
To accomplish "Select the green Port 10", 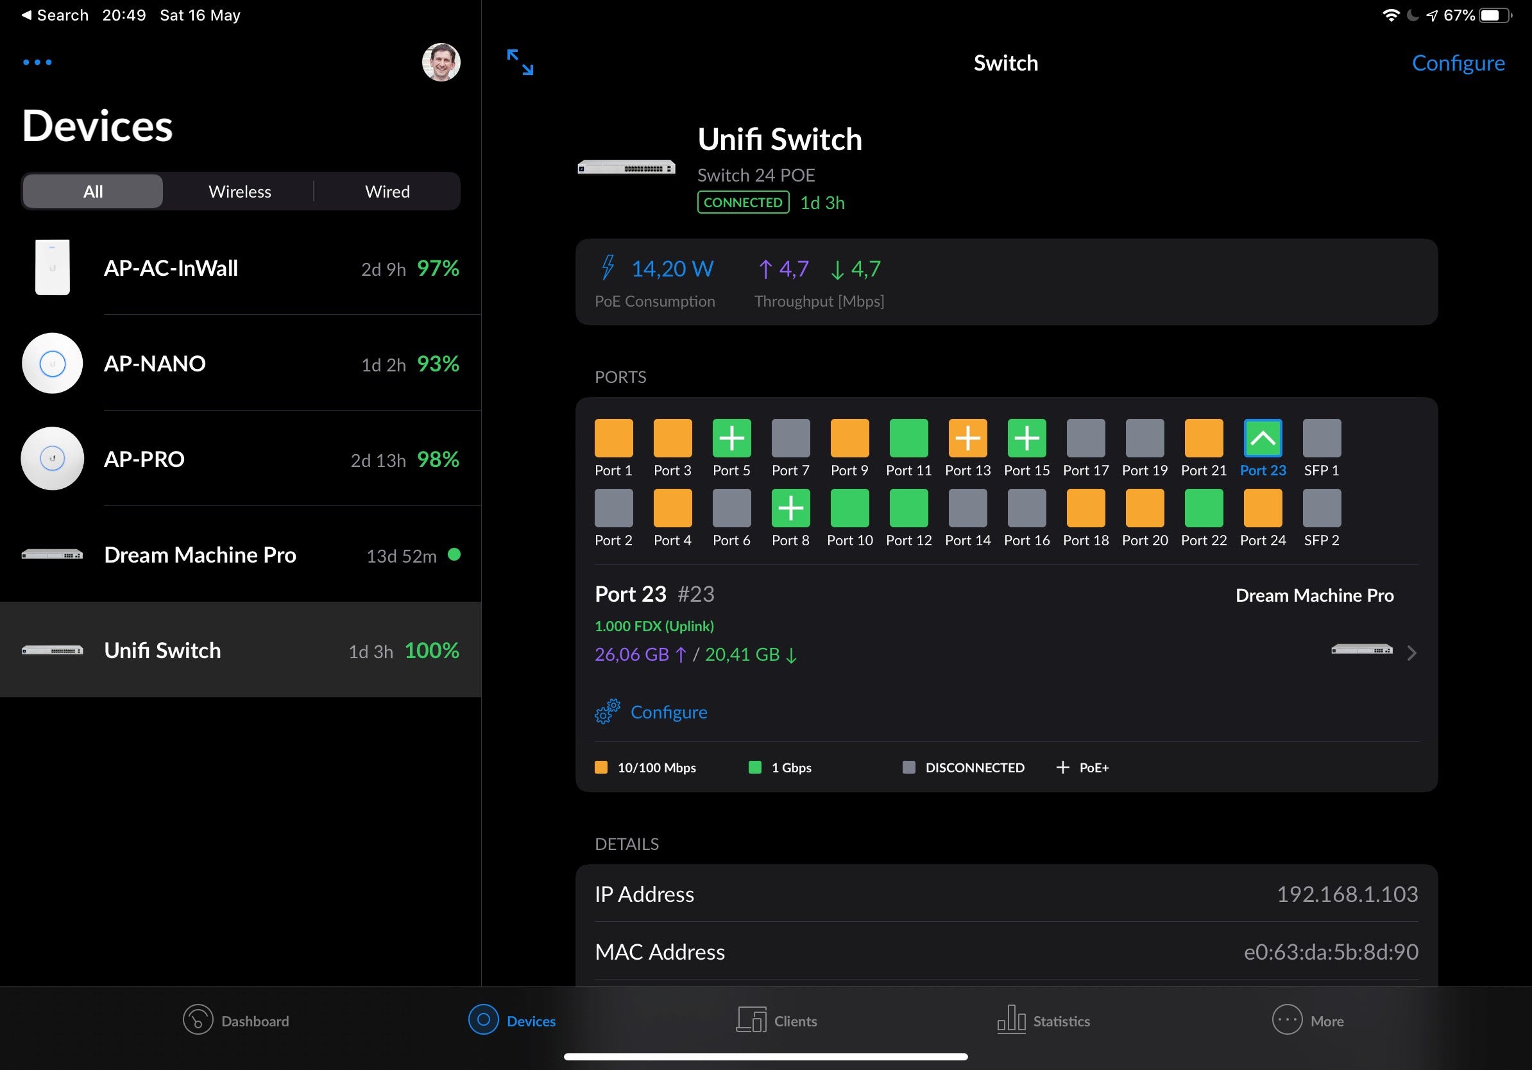I will (x=849, y=508).
